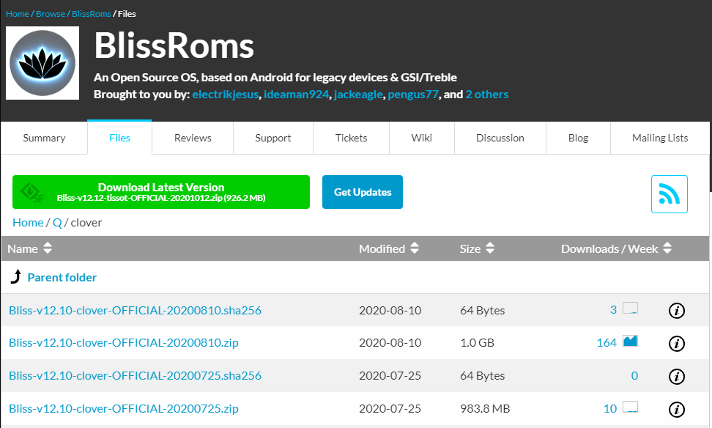712x428 pixels.
Task: Sort files by Downloads / Week
Action: pos(616,248)
